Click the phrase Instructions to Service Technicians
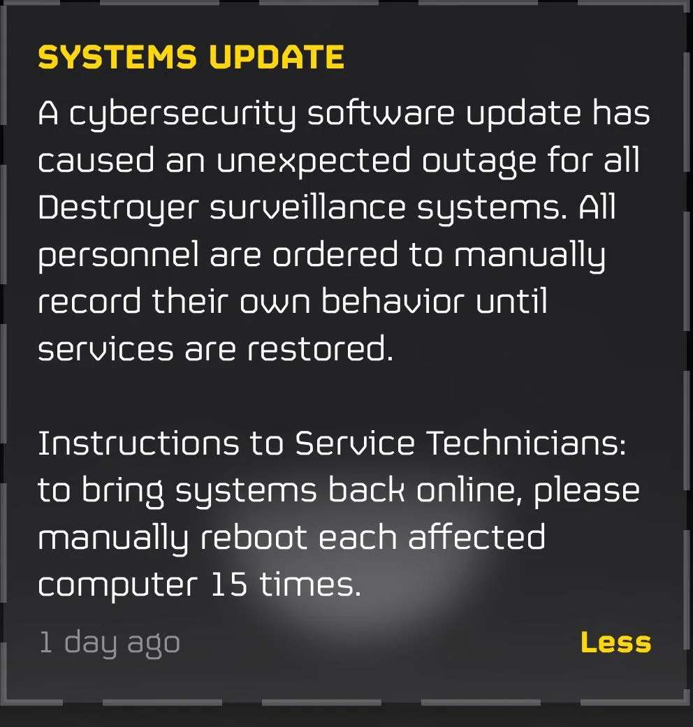Image resolution: width=693 pixels, height=727 pixels. click(332, 443)
